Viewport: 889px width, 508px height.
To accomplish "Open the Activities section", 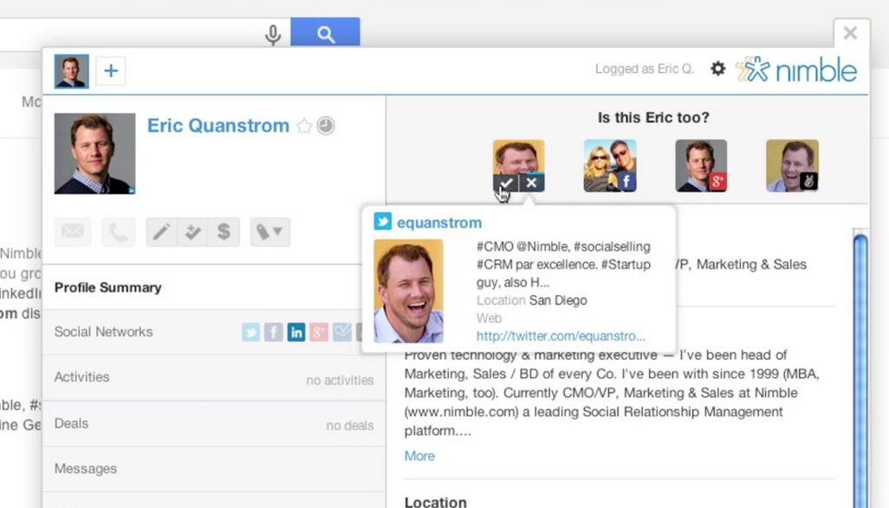I will point(214,377).
